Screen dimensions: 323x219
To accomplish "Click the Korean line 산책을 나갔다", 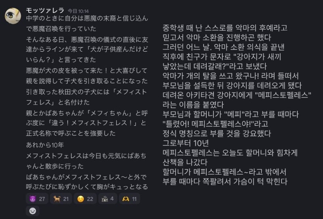I will coord(185,162).
